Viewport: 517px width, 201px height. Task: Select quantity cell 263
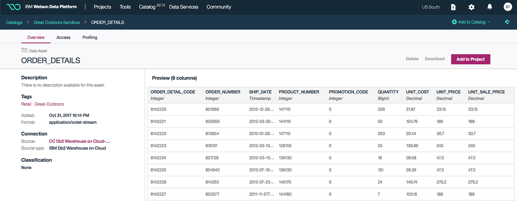[x=381, y=134]
